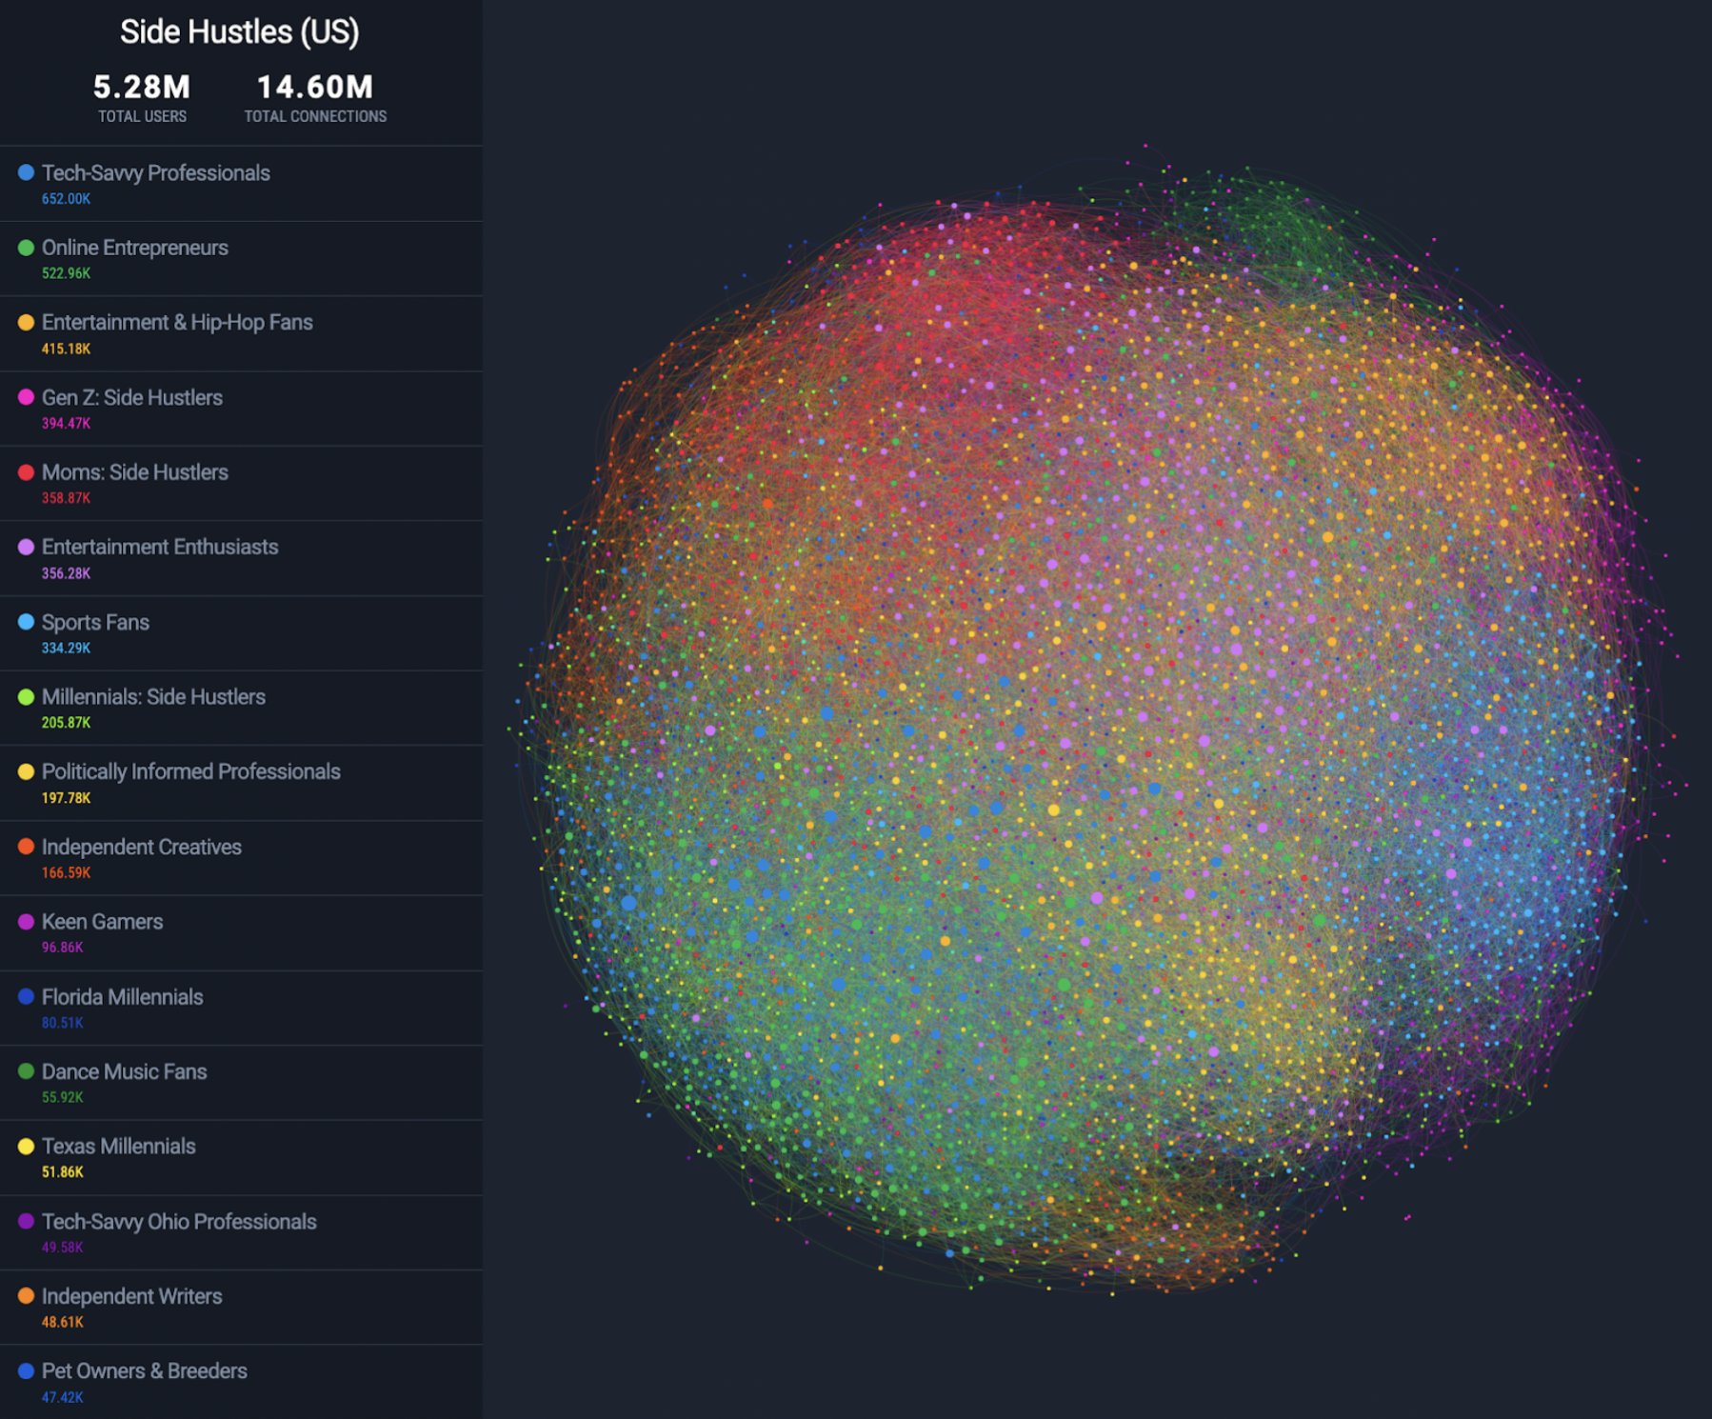Select the Dance Music Fans segment
1712x1419 pixels.
coord(241,1083)
